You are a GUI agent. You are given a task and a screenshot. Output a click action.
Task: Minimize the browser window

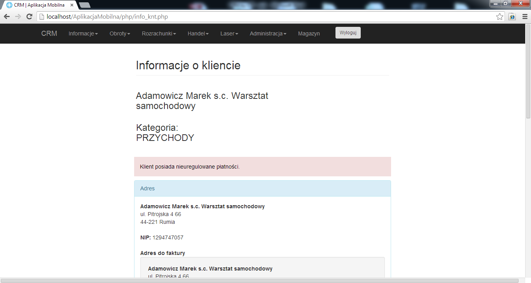pos(496,4)
